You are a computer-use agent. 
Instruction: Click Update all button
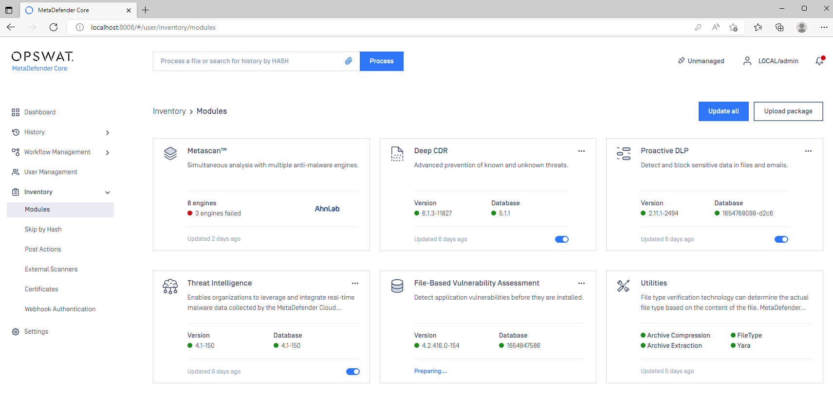pos(723,111)
